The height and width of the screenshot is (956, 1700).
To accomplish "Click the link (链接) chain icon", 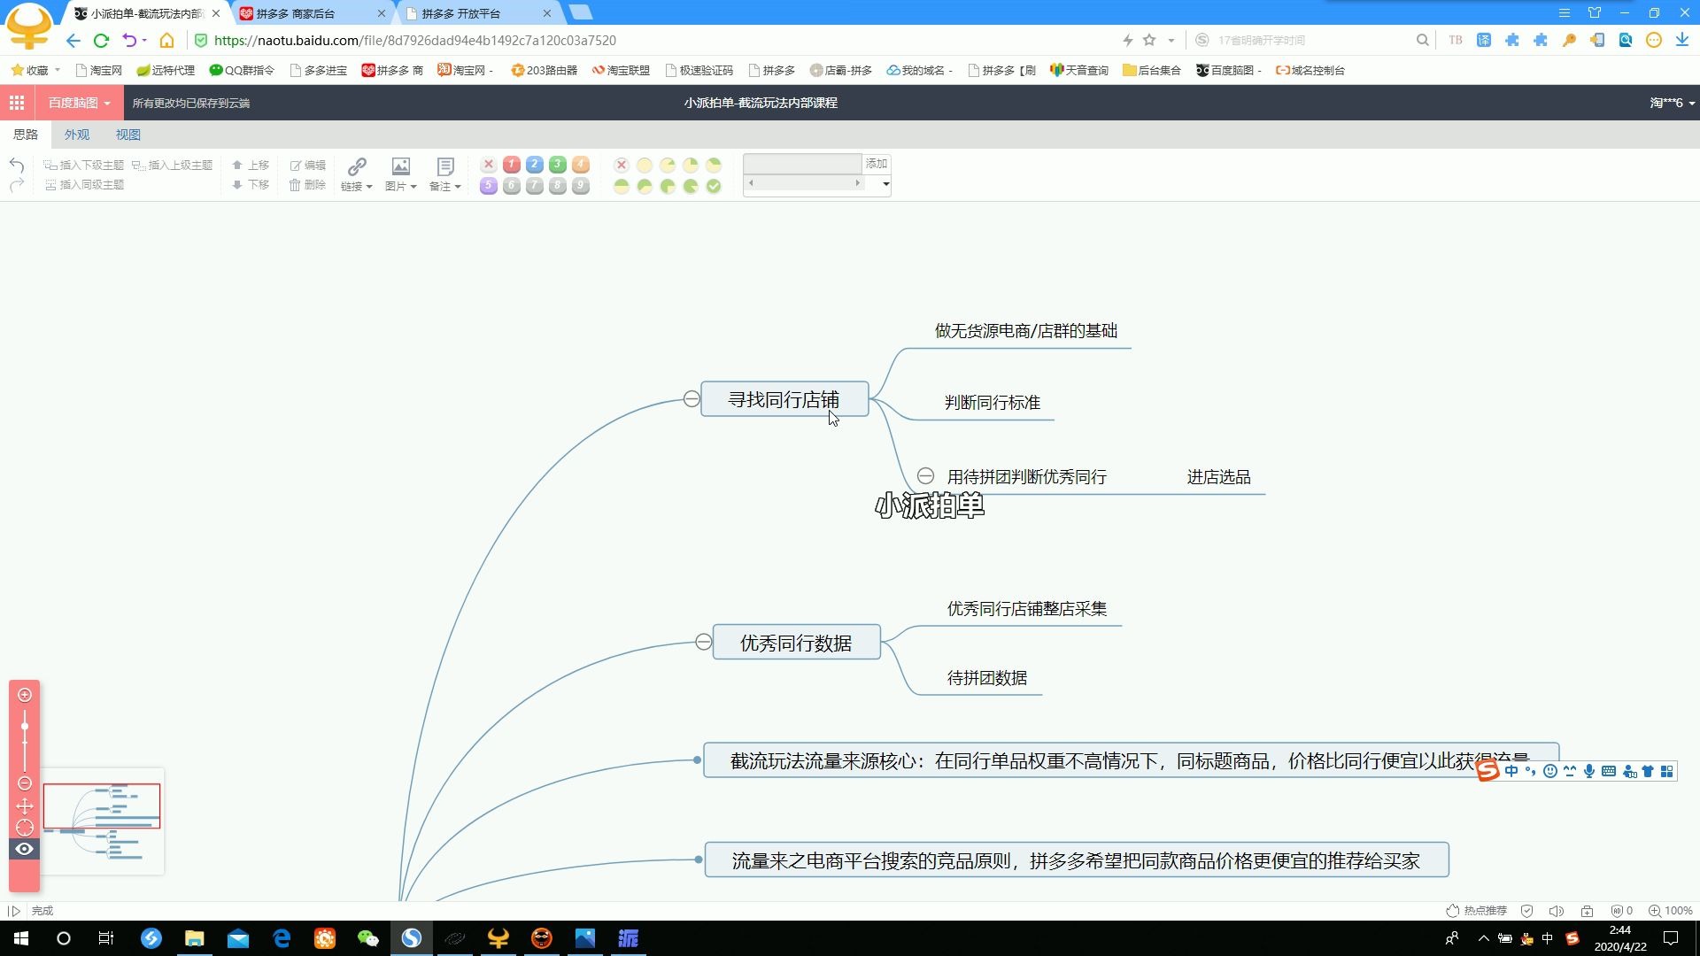I will tap(357, 166).
